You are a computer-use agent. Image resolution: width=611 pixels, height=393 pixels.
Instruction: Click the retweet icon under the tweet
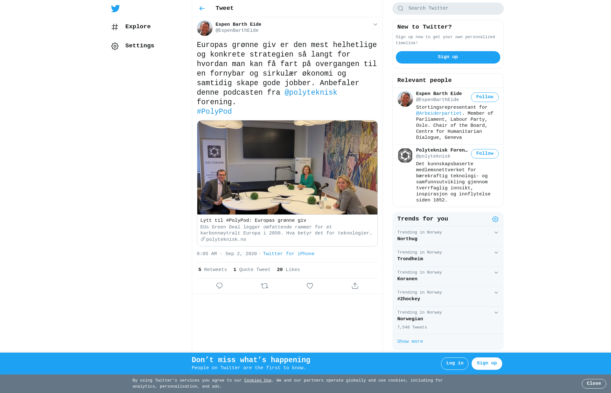[x=264, y=286]
